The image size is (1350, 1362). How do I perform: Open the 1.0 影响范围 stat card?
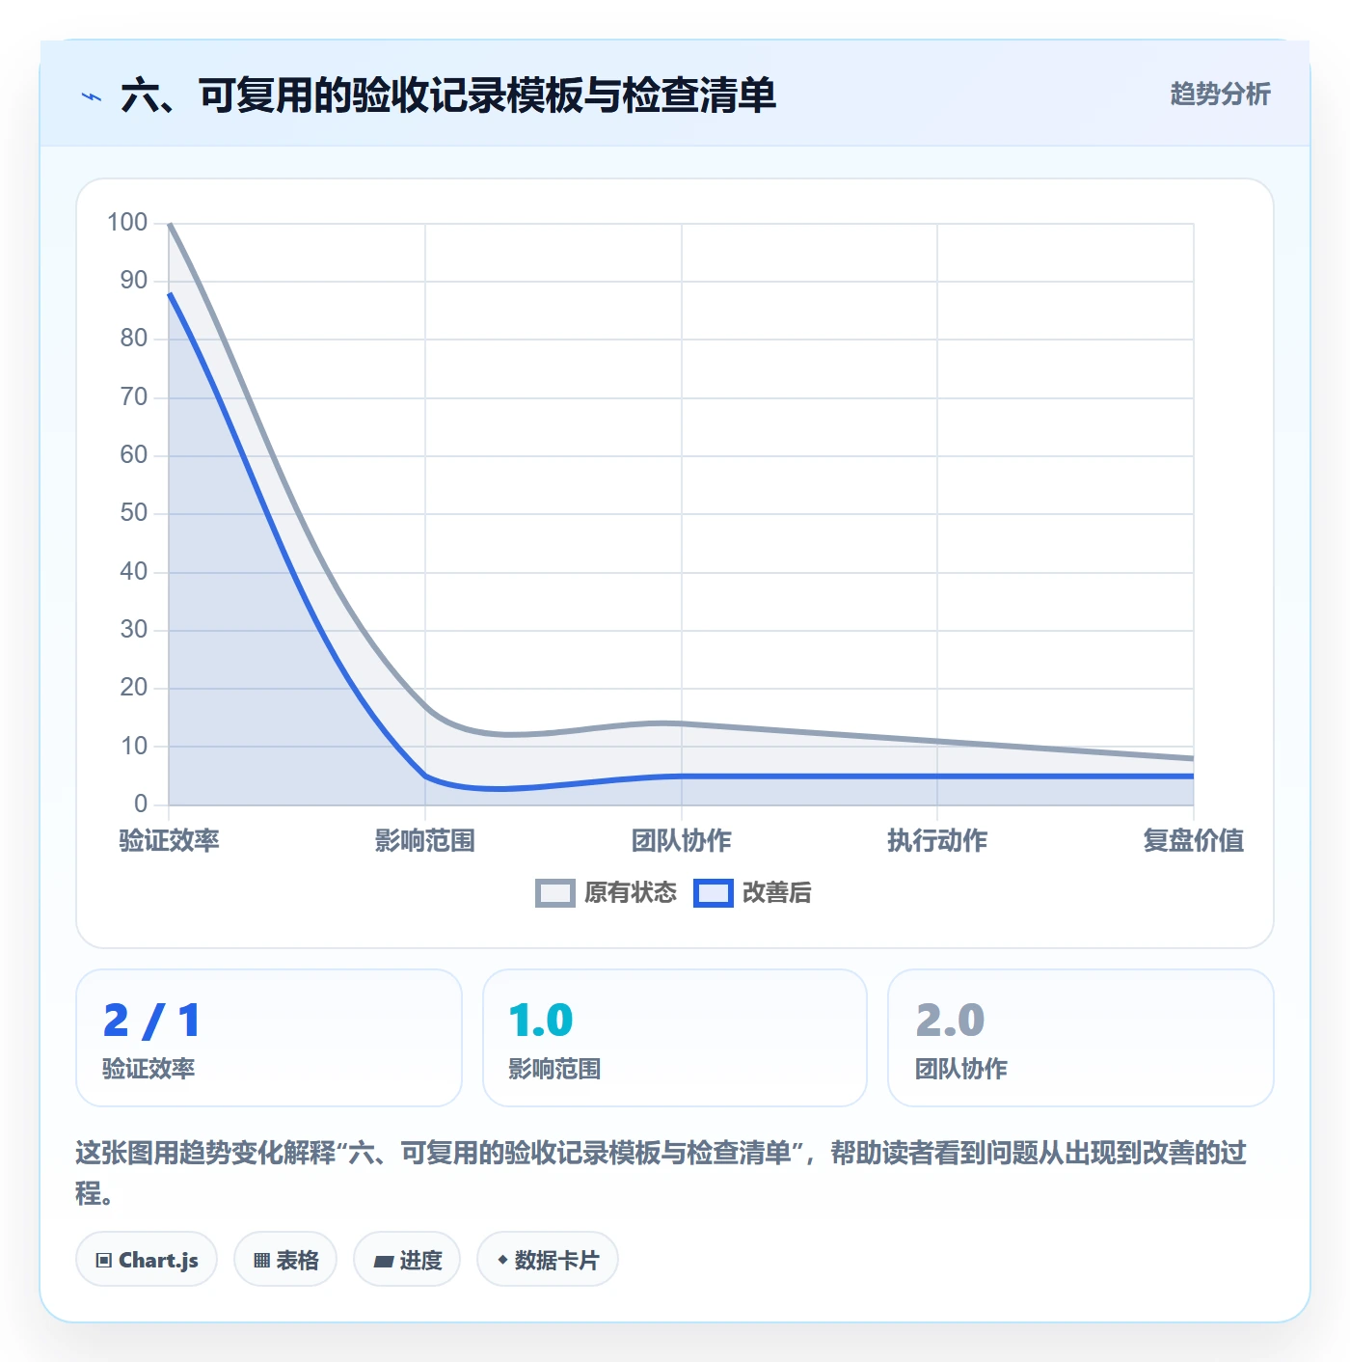(675, 1038)
